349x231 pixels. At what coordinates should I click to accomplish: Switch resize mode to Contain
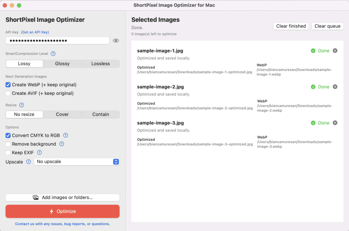[x=101, y=114]
